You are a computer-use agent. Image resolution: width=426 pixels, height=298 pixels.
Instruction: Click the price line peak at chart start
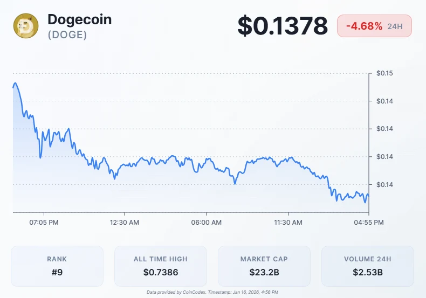tap(15, 84)
